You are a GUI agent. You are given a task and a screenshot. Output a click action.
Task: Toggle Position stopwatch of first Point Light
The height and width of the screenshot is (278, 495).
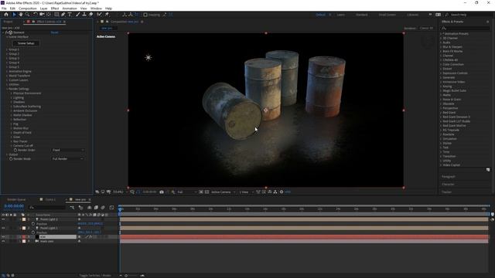click(x=33, y=224)
